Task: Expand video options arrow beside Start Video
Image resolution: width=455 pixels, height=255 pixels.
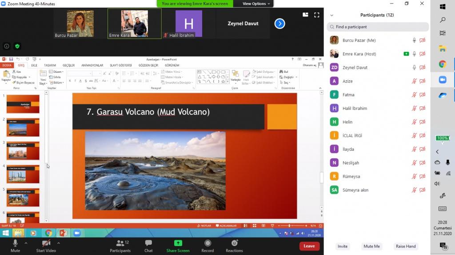Action: (59, 243)
